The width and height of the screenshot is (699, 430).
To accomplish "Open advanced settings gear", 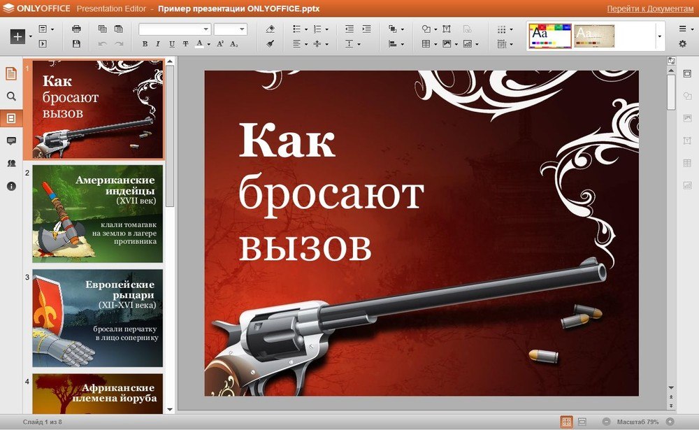I will (x=682, y=44).
